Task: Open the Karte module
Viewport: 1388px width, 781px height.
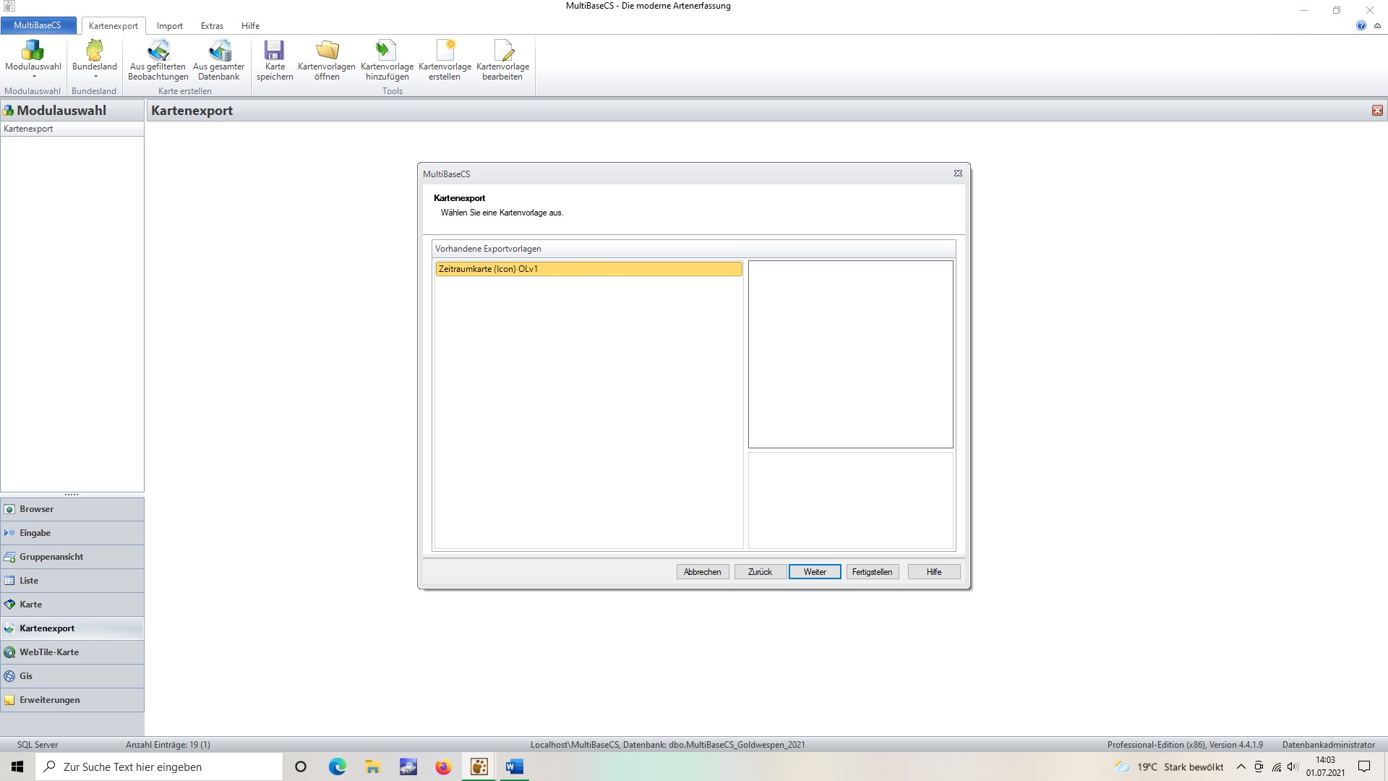Action: tap(72, 605)
